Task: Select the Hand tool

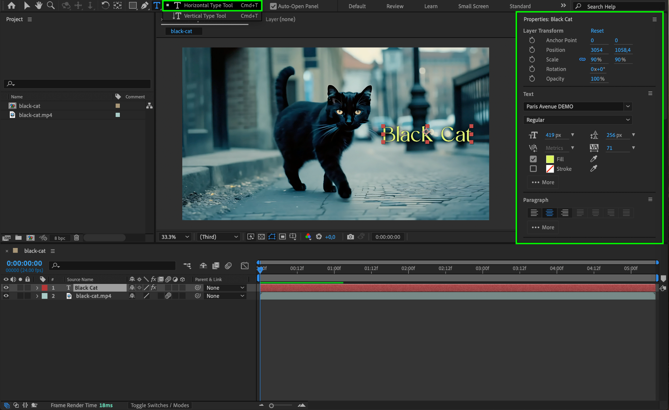Action: 39,5
